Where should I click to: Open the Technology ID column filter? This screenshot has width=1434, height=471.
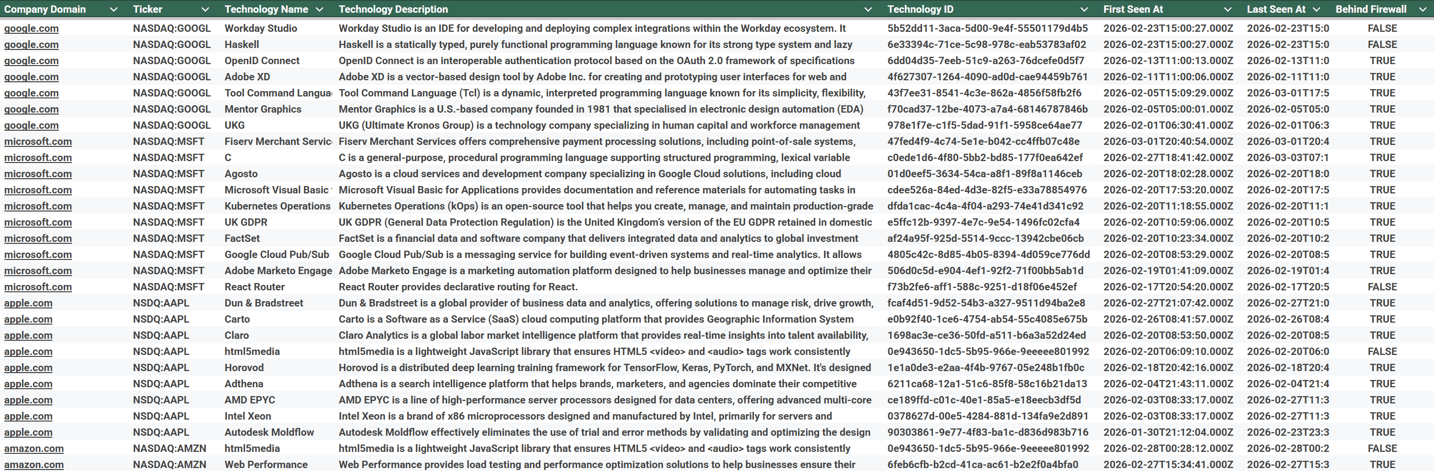[1083, 9]
